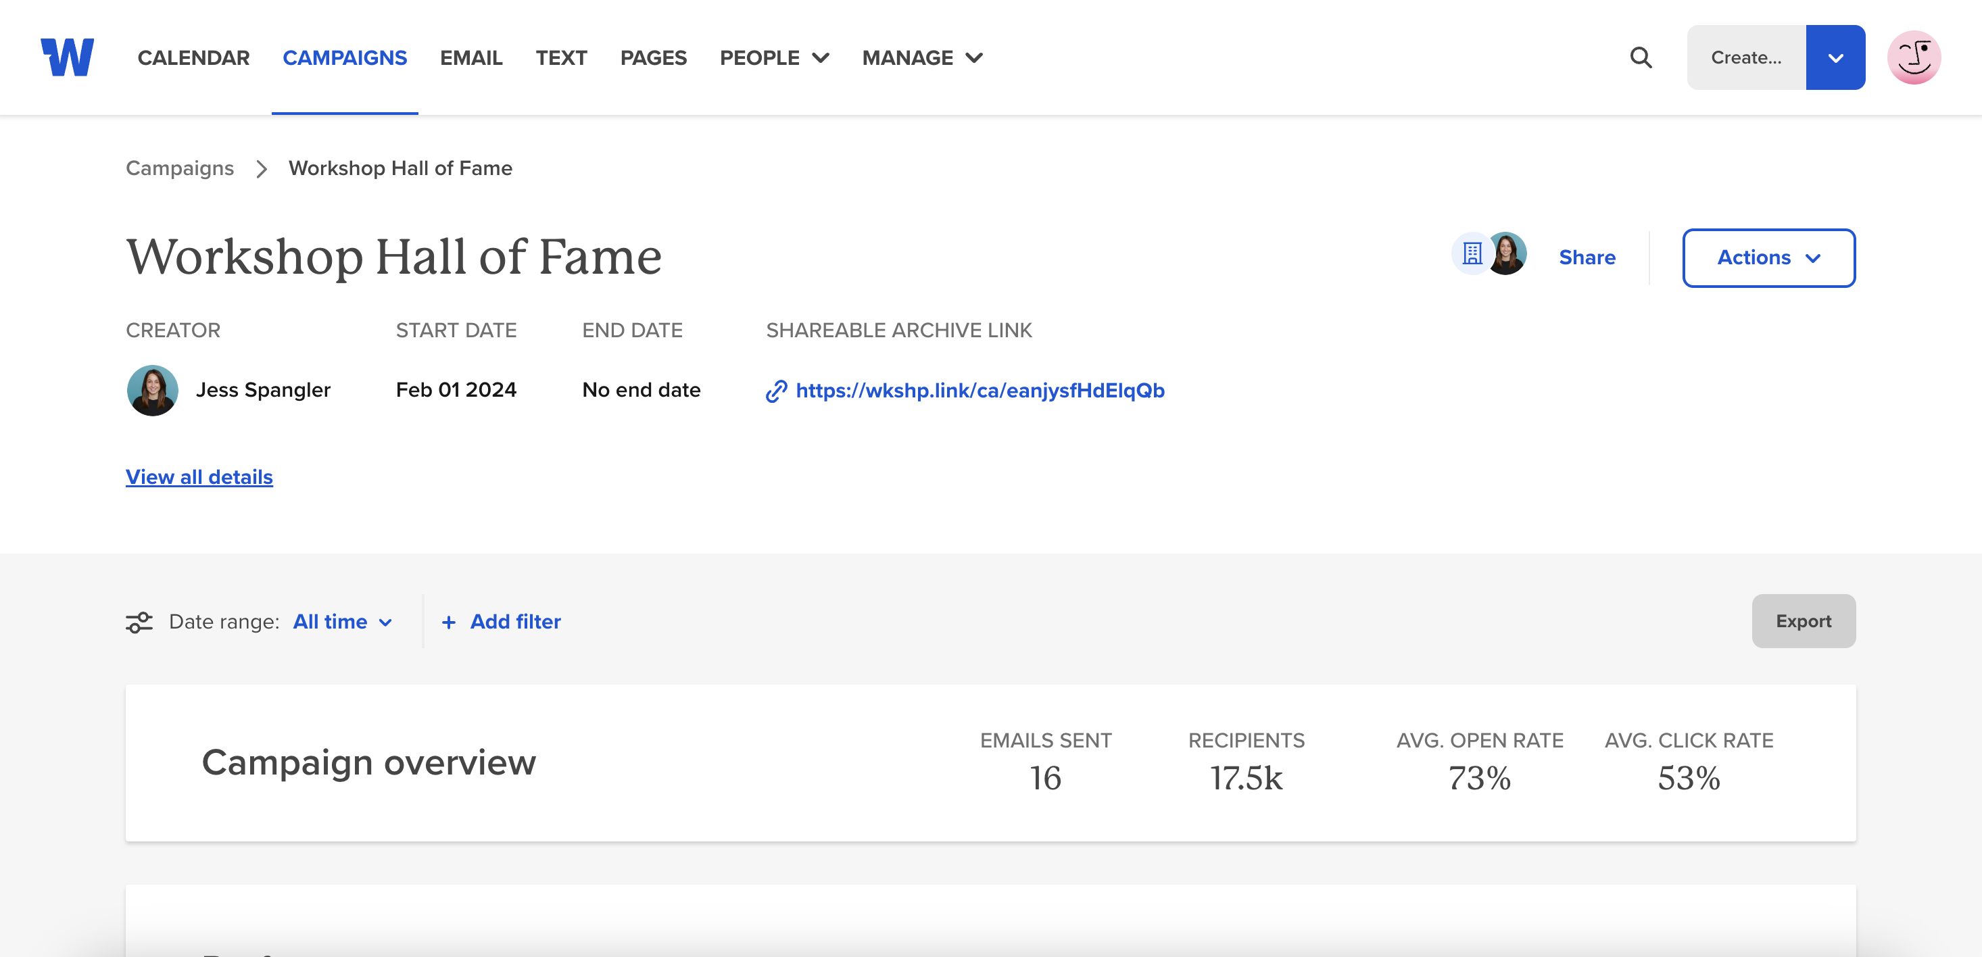Click the filter sliders icon

click(139, 622)
